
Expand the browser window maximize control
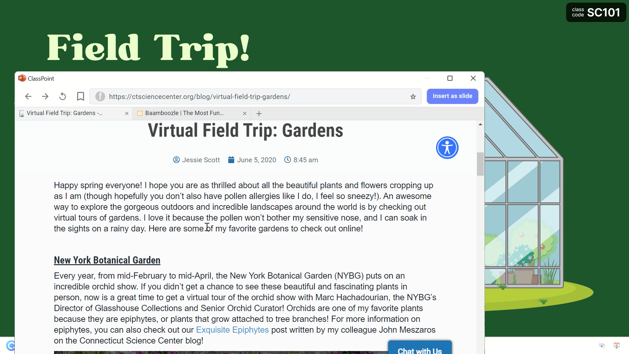450,78
